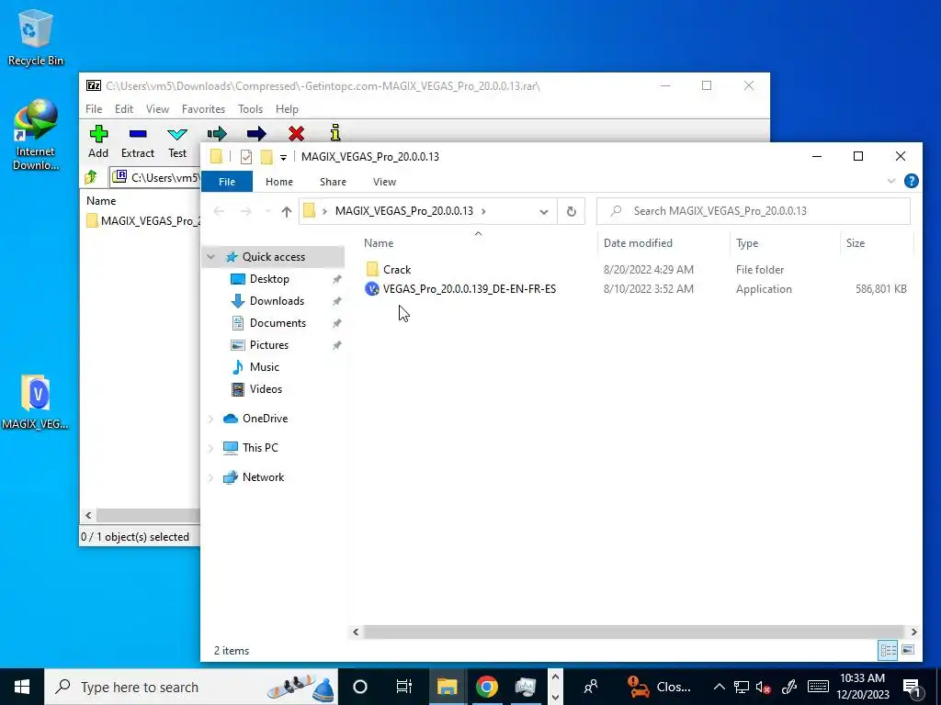Sort by the Type column header
Image resolution: width=941 pixels, height=705 pixels.
[785, 242]
